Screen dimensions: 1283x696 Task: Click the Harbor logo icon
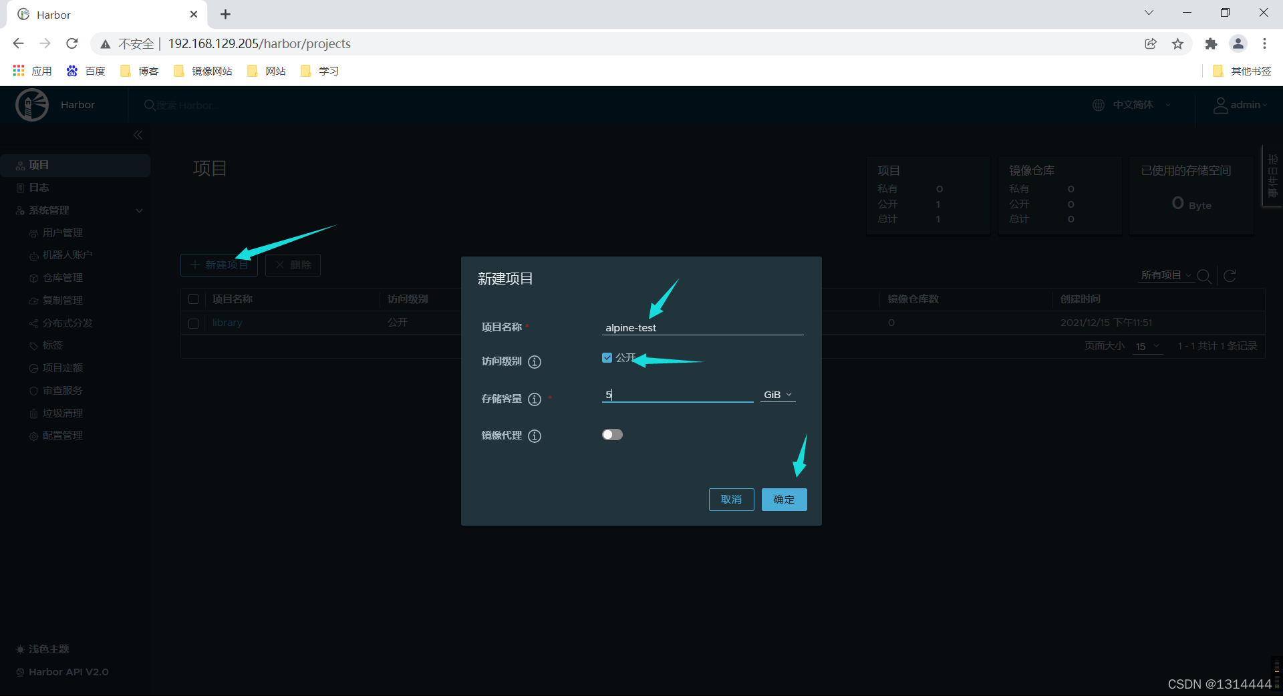(32, 105)
